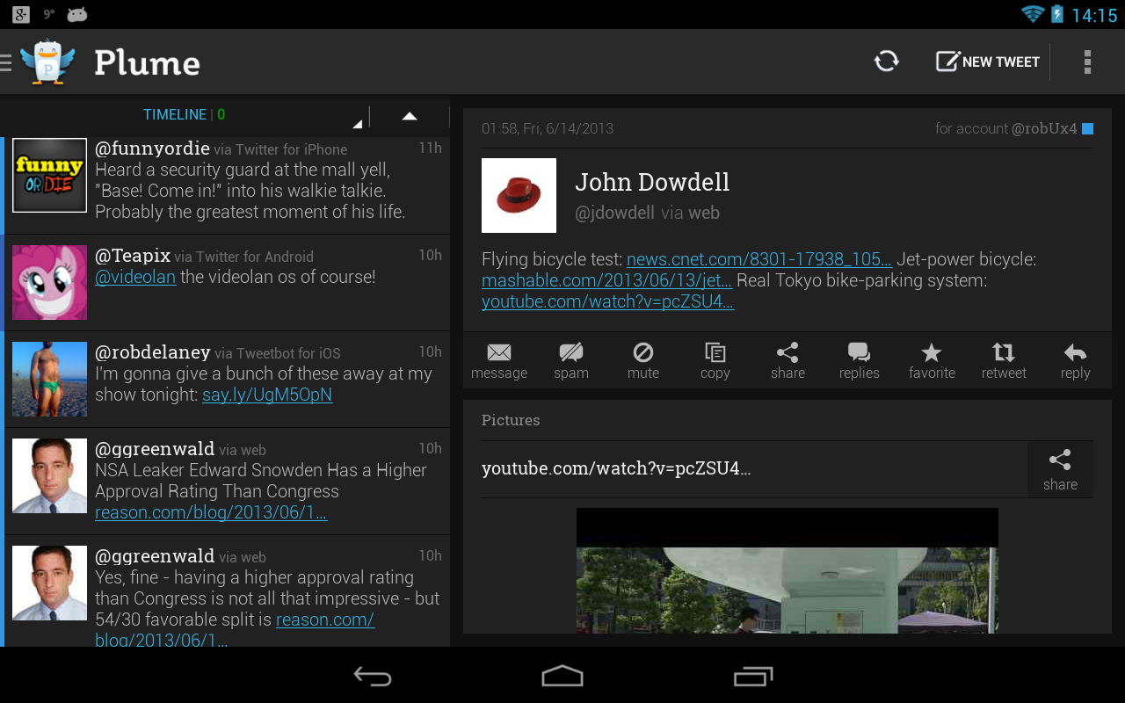Open the Tokyo bike-parking video preview
Screen dimensions: 1125x703
[x=787, y=570]
